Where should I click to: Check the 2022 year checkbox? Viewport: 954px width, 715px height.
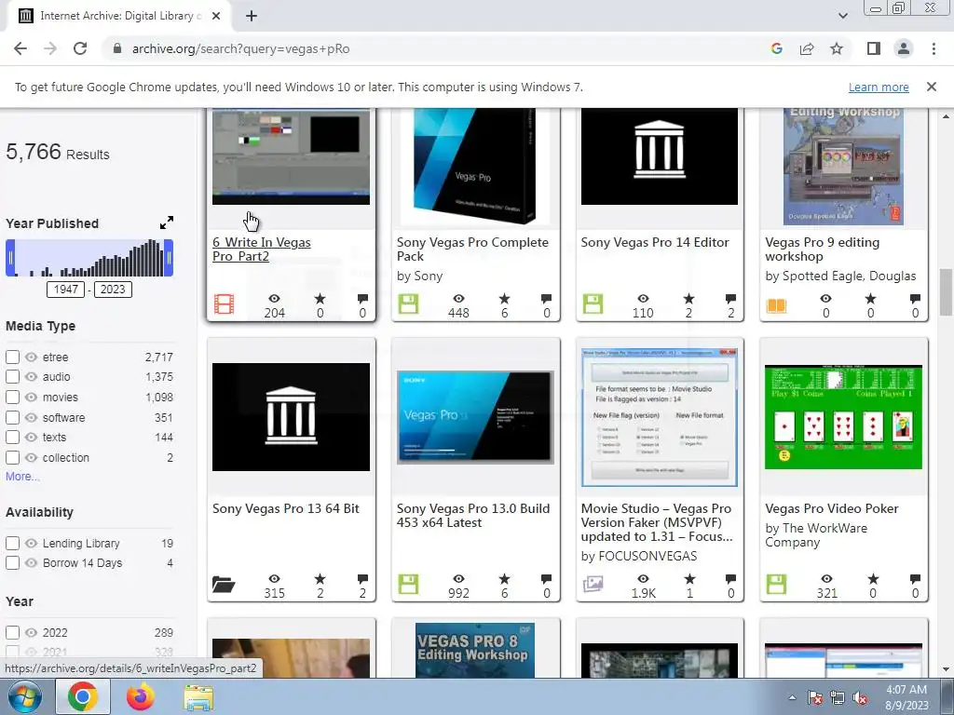click(12, 632)
